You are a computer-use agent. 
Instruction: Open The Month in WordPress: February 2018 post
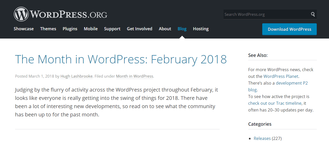coord(121,59)
